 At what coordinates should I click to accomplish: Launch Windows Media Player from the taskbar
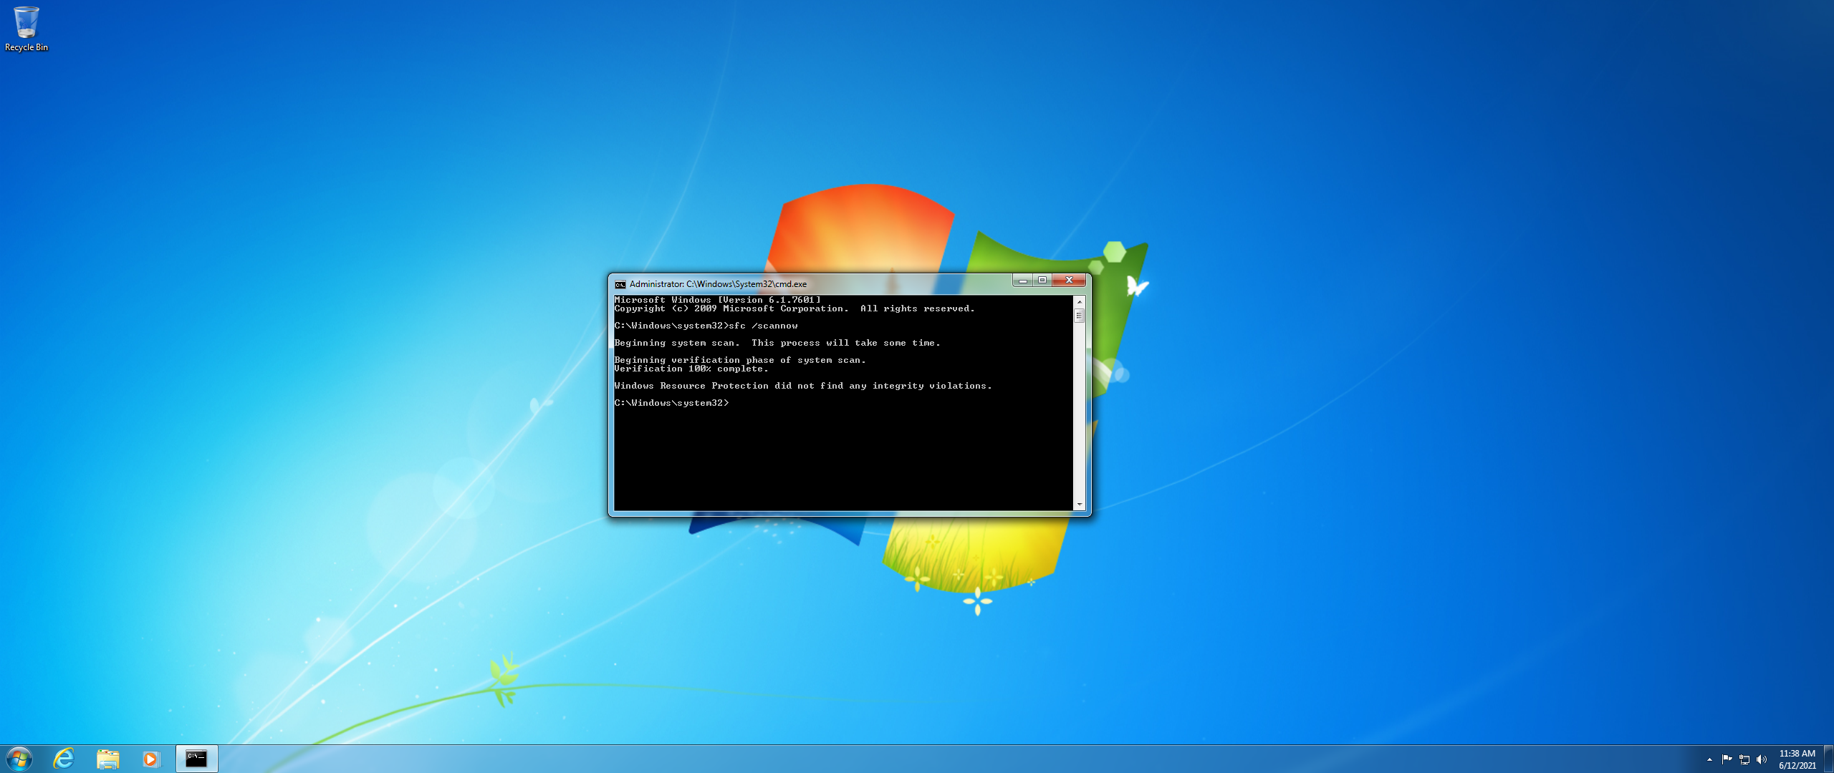point(150,759)
